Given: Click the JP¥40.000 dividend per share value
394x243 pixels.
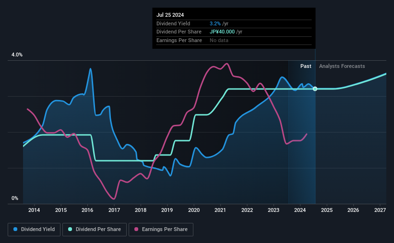Looking at the screenshot, I should [x=222, y=32].
